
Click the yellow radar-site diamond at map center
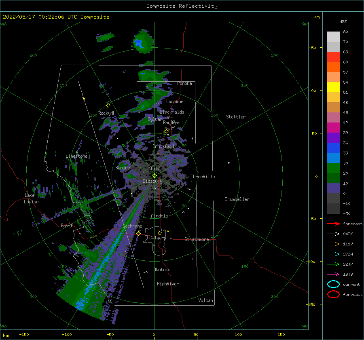click(x=154, y=176)
